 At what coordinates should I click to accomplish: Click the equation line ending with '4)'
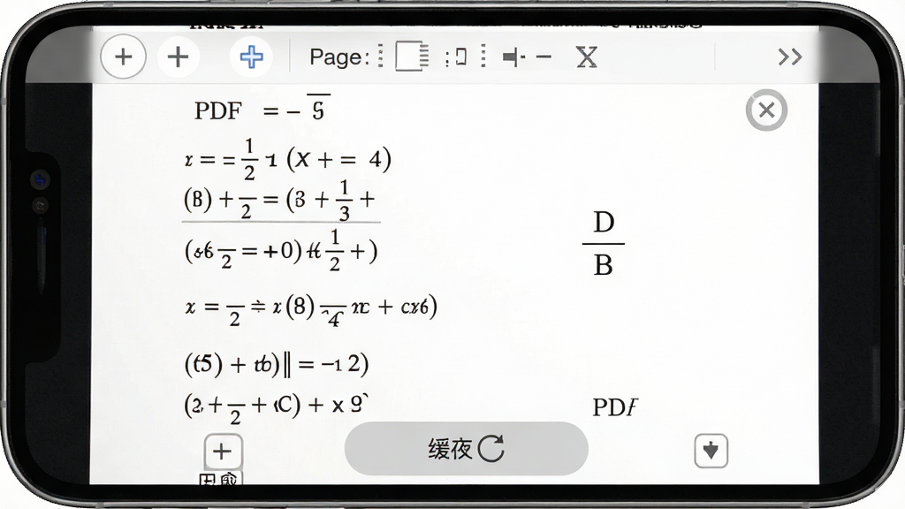click(287, 160)
